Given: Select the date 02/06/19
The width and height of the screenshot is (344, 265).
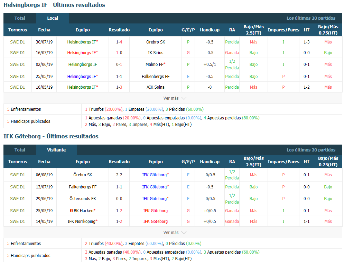Looking at the screenshot, I should [x=44, y=65].
